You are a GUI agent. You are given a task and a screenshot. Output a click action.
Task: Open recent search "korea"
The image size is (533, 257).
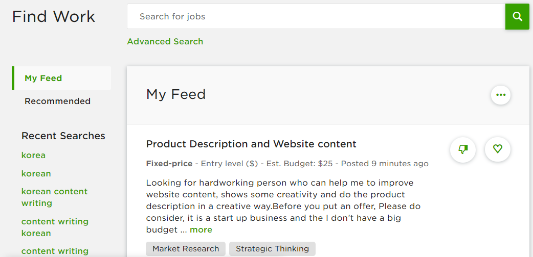click(33, 155)
